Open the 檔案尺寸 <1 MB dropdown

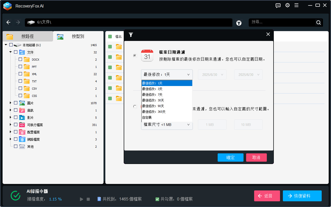click(x=167, y=125)
